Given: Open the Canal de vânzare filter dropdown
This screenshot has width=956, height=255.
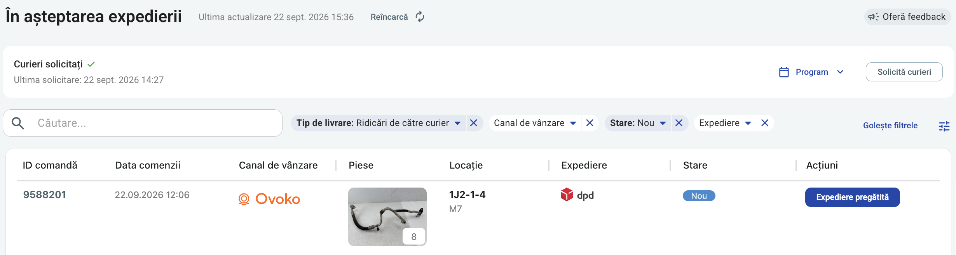Looking at the screenshot, I should coord(573,123).
